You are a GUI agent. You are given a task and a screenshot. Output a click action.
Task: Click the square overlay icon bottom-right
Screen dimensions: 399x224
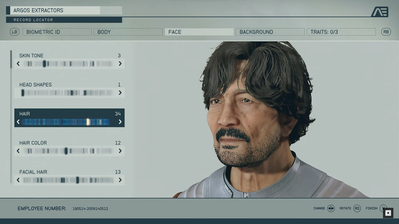(x=388, y=213)
